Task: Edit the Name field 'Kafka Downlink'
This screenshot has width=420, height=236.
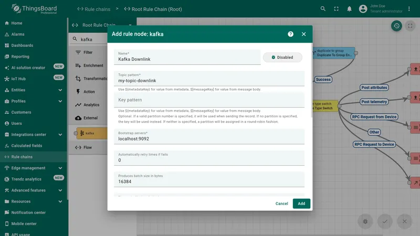Action: (x=187, y=57)
